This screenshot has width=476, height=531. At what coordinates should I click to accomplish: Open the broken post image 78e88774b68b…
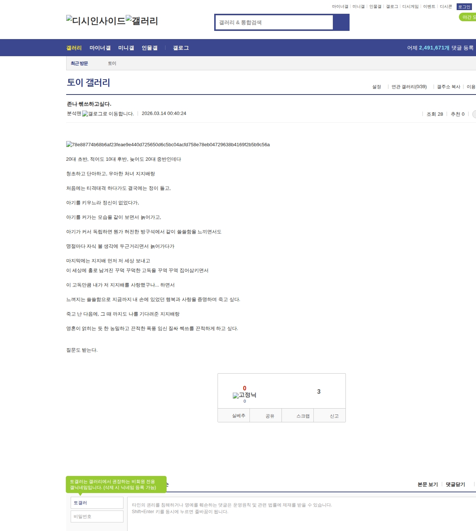coord(168,144)
